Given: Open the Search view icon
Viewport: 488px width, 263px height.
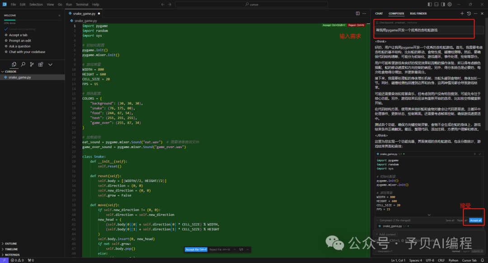Looking at the screenshot, I should click(x=23, y=64).
